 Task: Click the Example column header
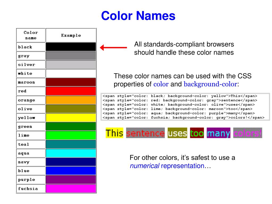coord(71,35)
